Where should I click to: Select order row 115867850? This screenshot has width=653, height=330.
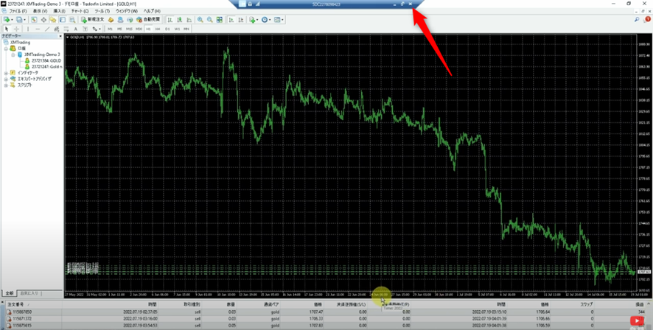coord(326,312)
